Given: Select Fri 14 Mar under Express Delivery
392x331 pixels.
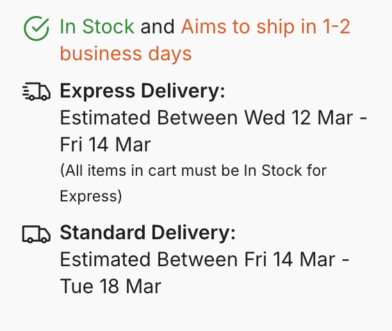Looking at the screenshot, I should [x=105, y=145].
